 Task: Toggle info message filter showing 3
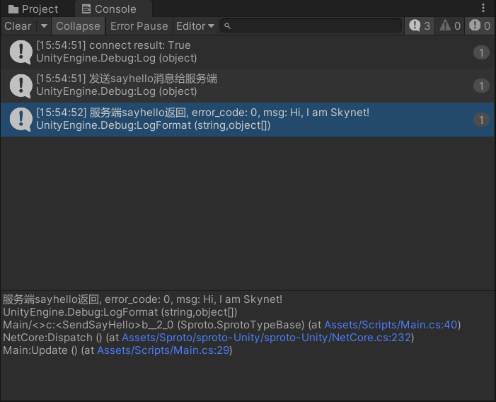tap(419, 26)
